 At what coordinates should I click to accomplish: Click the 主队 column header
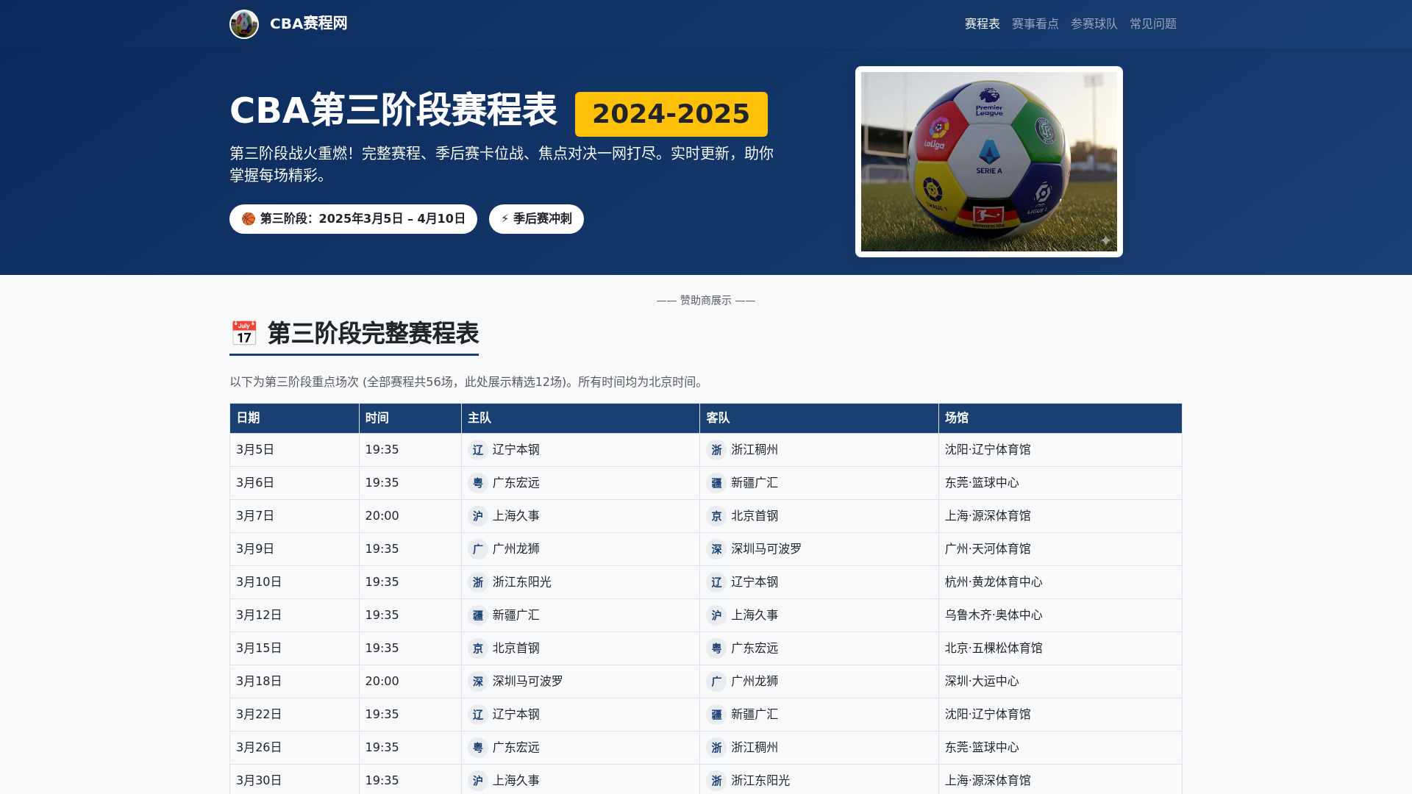click(x=580, y=418)
